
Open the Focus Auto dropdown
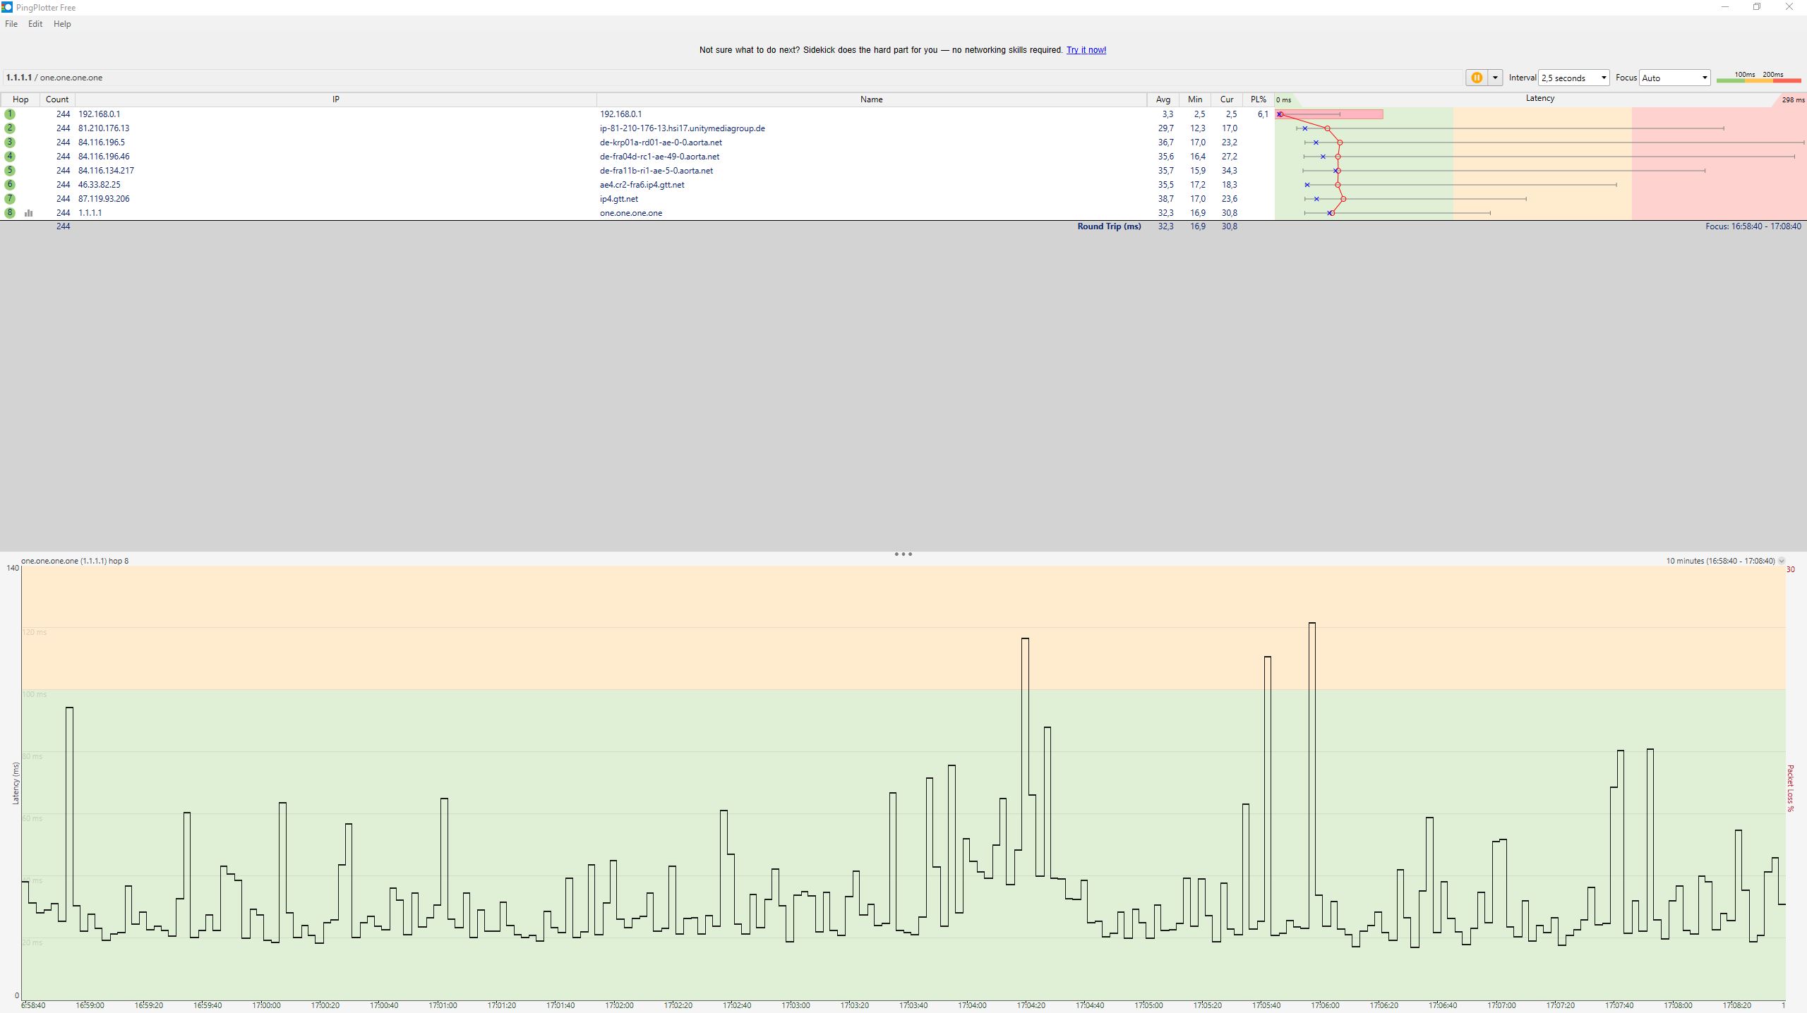1674,78
